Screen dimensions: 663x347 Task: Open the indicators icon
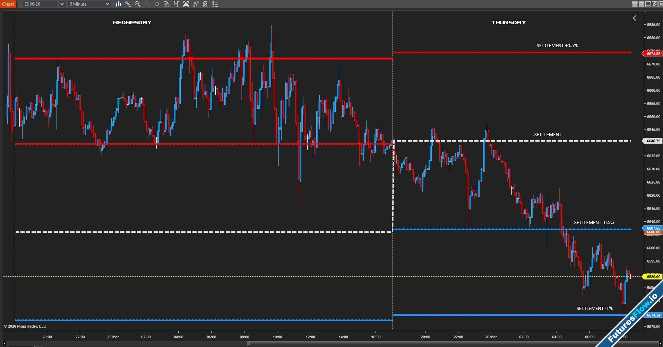[x=196, y=4]
